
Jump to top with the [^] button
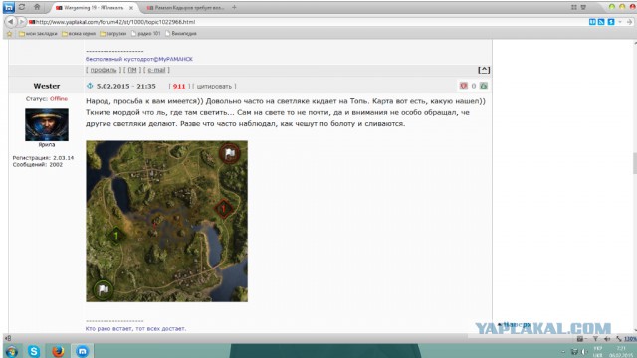[x=484, y=70]
